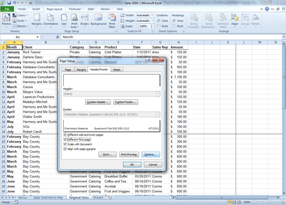Toggle Align with page margins checkbox
286x205 pixels.
pyautogui.click(x=65, y=149)
